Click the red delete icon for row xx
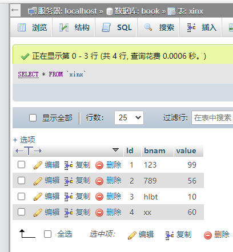The width and height of the screenshot is (233, 252). point(99,213)
